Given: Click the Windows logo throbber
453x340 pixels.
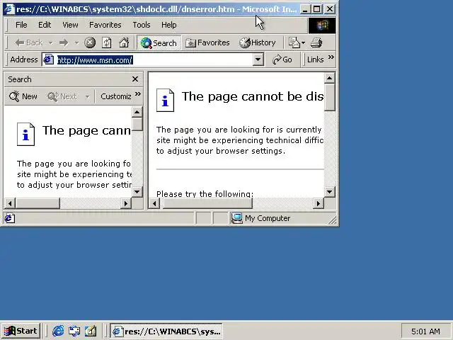Looking at the screenshot, I should point(322,25).
